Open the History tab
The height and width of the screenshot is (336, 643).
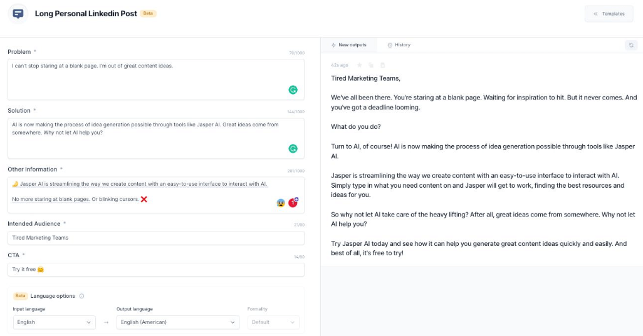coord(399,45)
